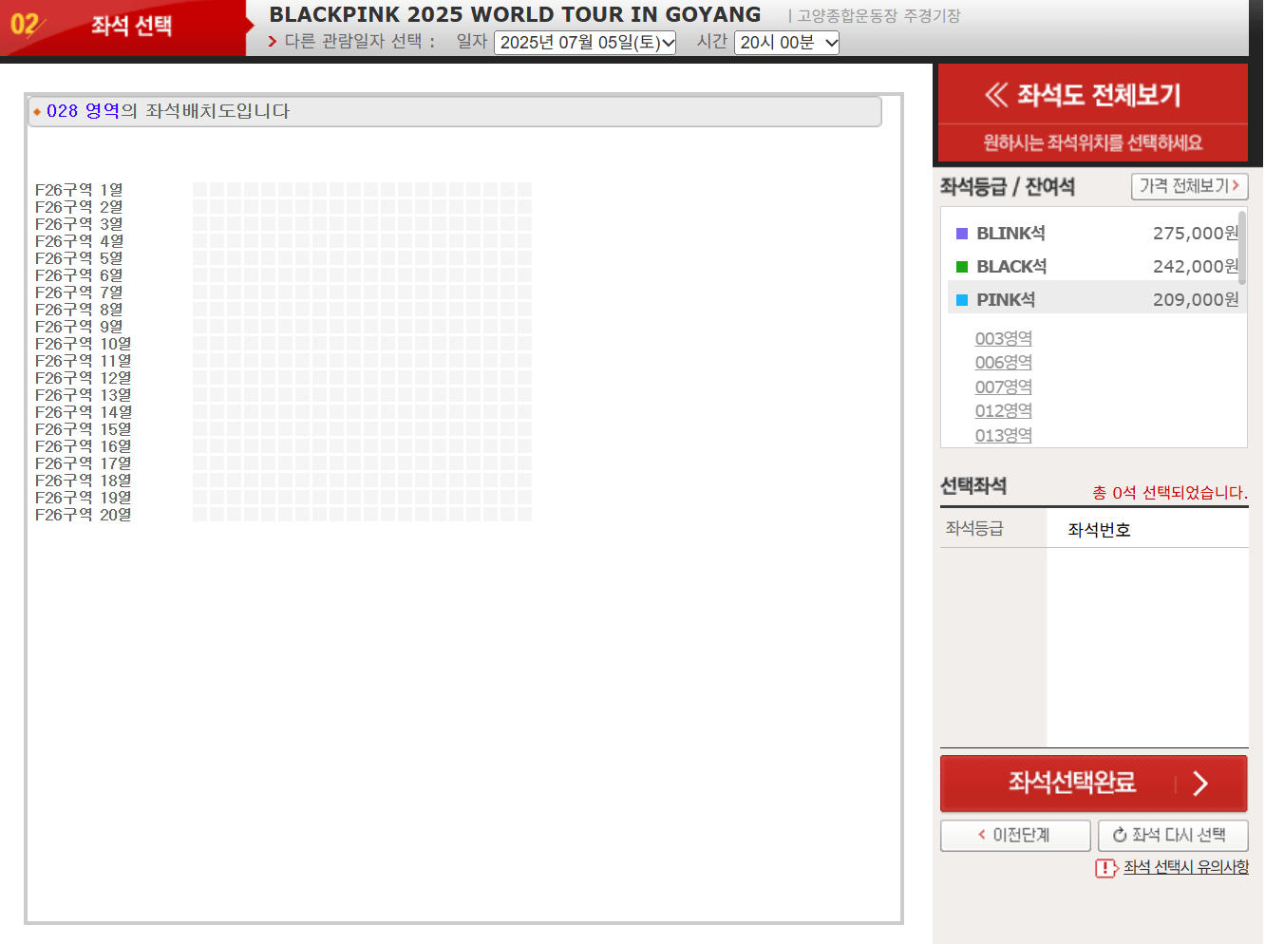Click the arrow icon on 좌석선택완료
Viewport: 1265px width, 944px height.
(1200, 784)
